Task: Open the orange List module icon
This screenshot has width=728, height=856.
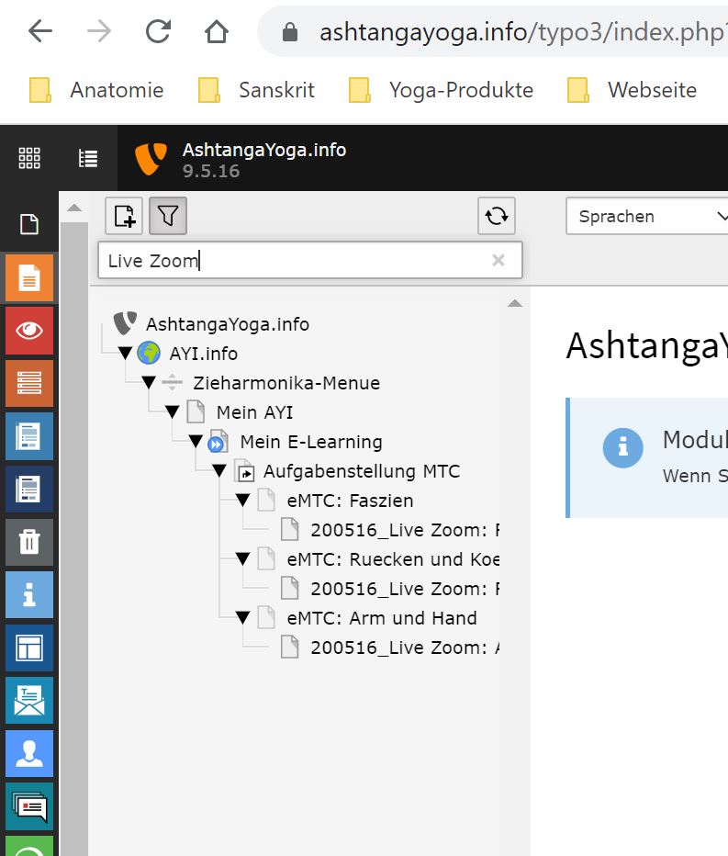Action: pos(29,383)
